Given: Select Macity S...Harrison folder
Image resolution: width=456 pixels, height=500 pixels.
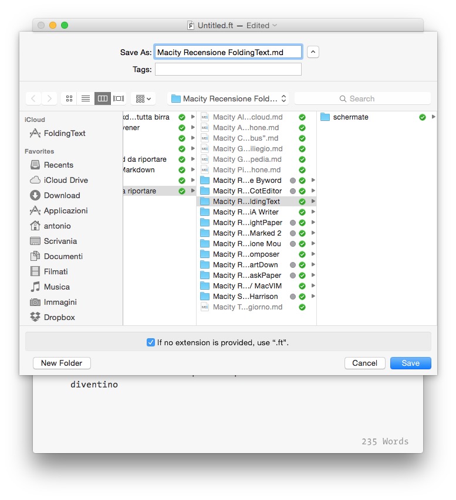Looking at the screenshot, I should point(256,296).
